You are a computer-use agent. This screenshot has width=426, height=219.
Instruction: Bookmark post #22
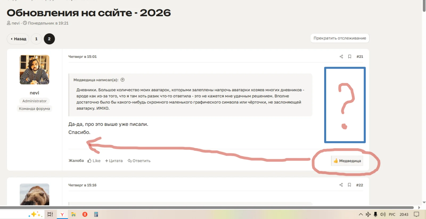pos(349,185)
